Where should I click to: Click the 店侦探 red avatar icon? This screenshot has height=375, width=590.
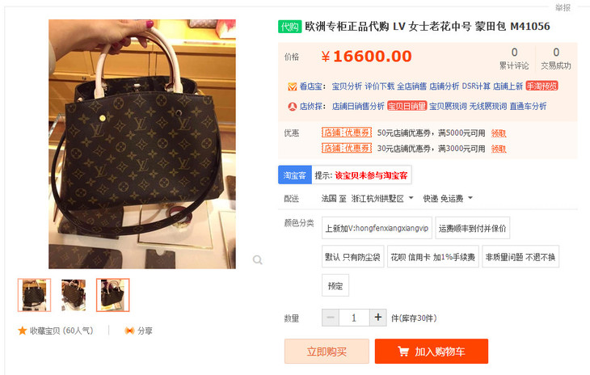(x=293, y=107)
